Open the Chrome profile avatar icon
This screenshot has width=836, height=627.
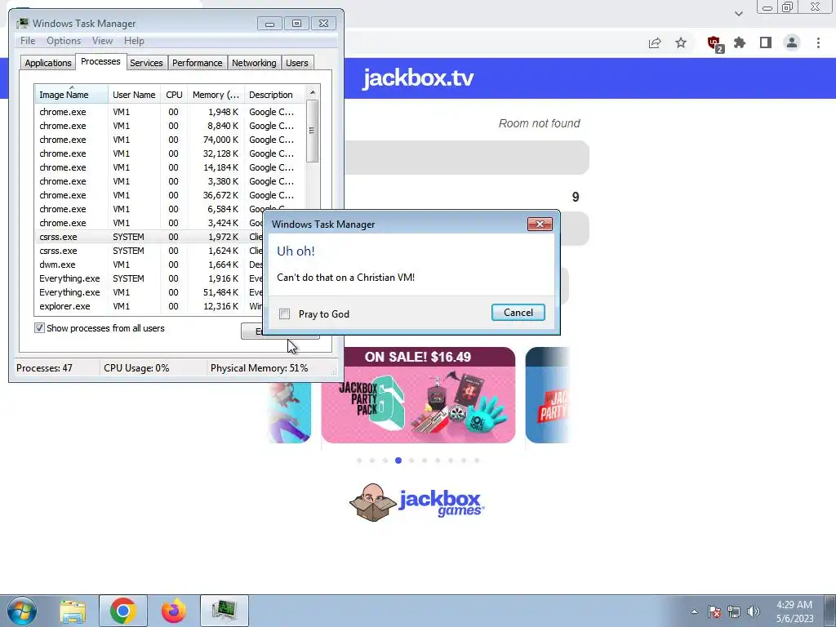(792, 42)
